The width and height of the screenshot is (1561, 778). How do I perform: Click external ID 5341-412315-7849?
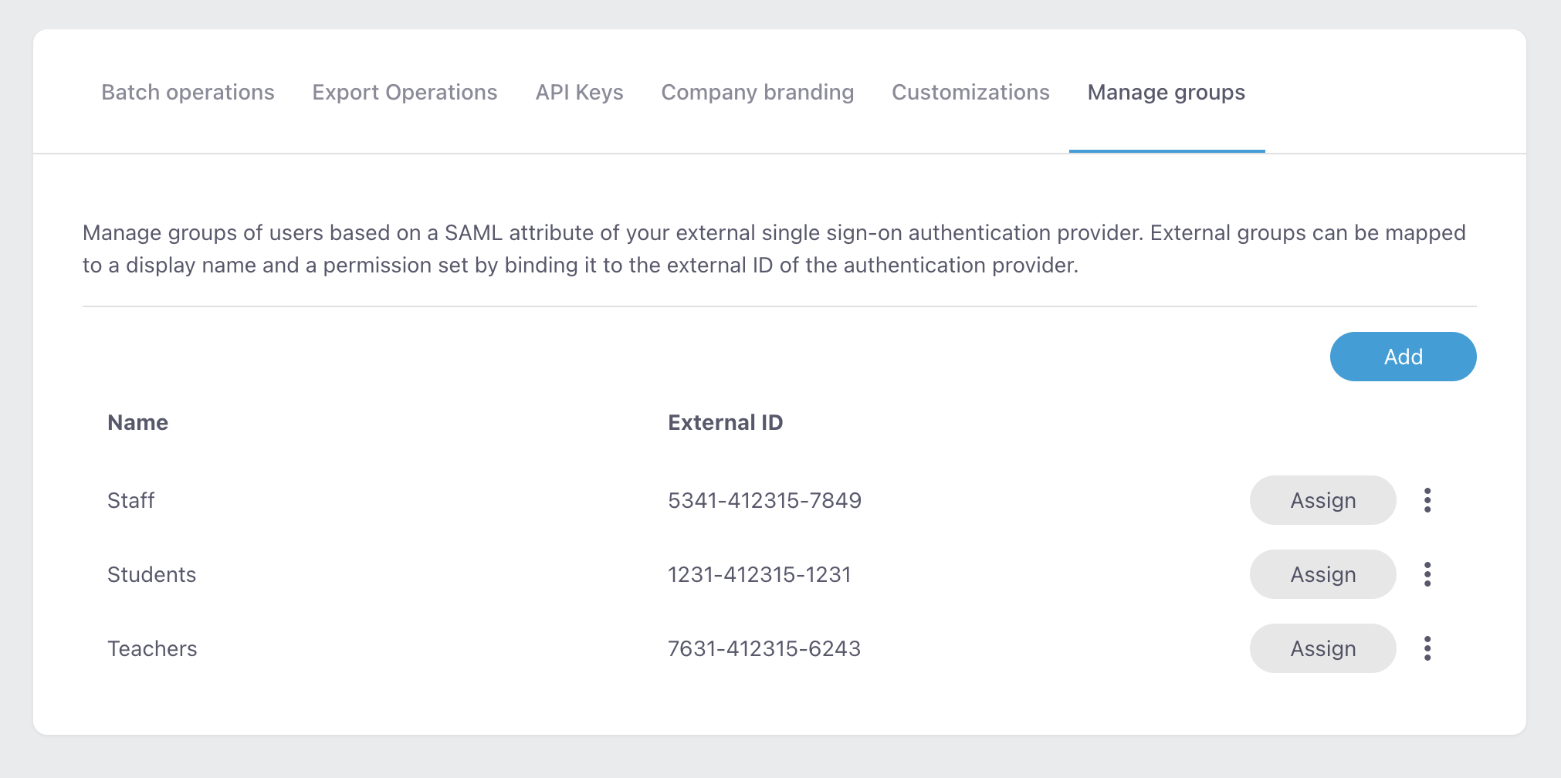[764, 500]
